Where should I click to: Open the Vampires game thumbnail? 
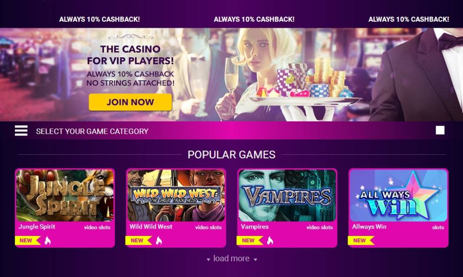tap(288, 195)
